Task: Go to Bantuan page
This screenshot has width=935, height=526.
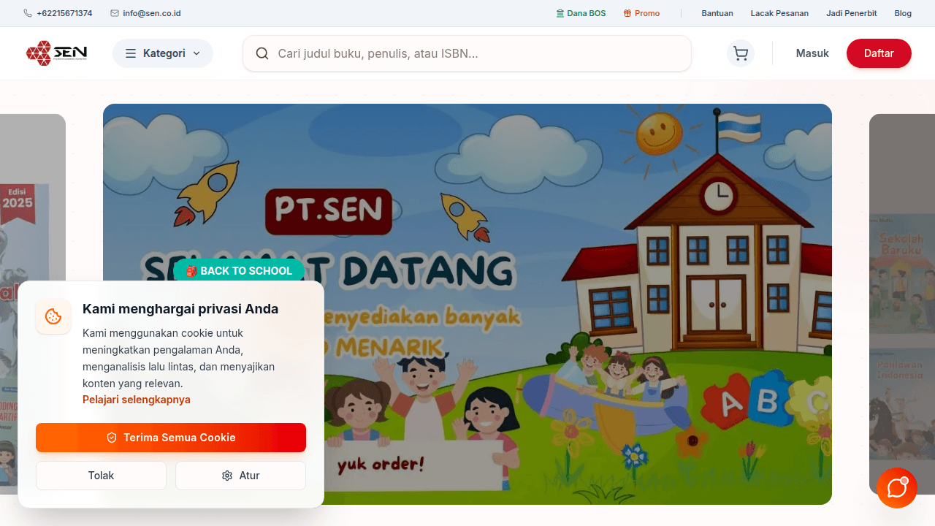Action: click(x=717, y=13)
